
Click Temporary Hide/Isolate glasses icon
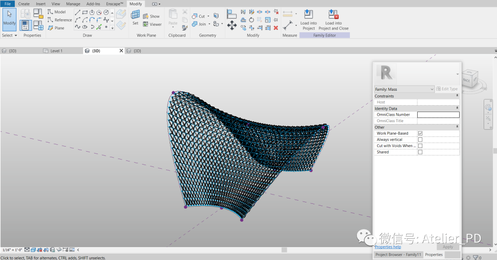pyautogui.click(x=59, y=250)
